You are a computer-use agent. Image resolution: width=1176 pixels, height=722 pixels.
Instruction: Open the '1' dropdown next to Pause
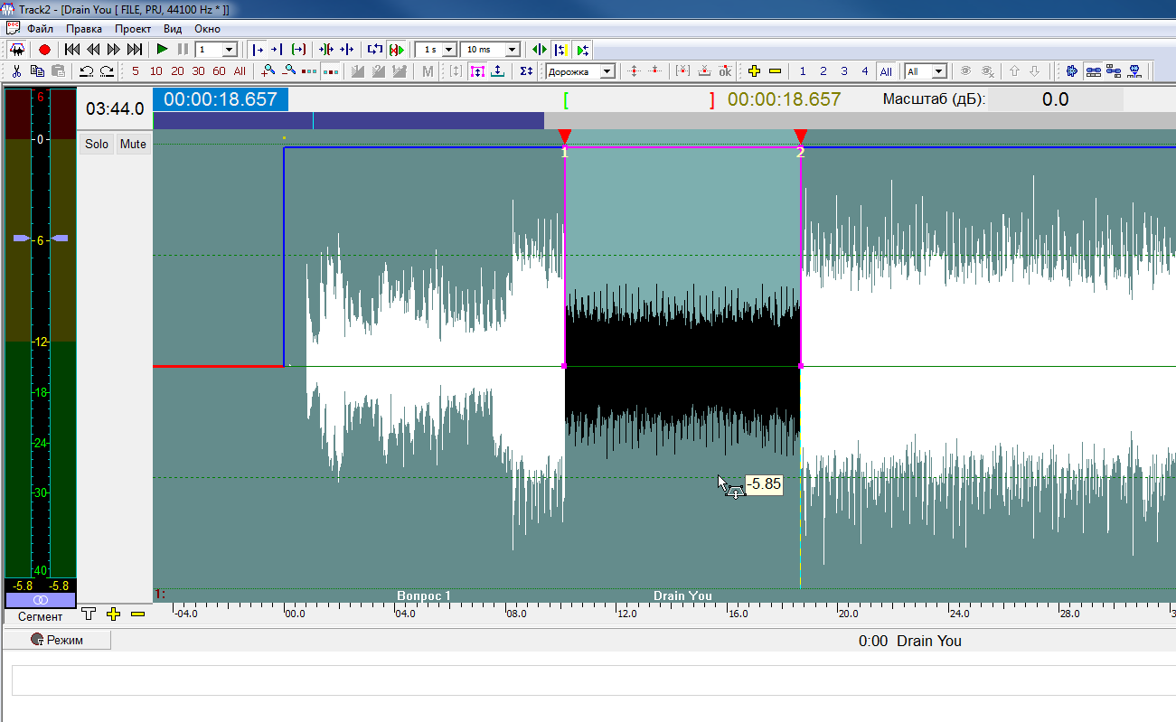[x=230, y=50]
